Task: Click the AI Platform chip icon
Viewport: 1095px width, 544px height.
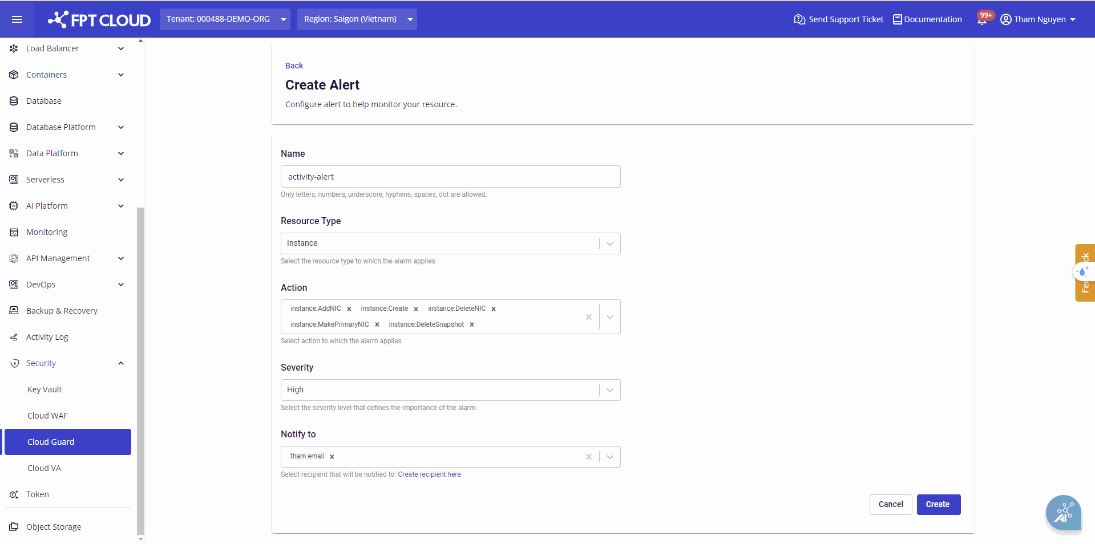Action: [14, 206]
